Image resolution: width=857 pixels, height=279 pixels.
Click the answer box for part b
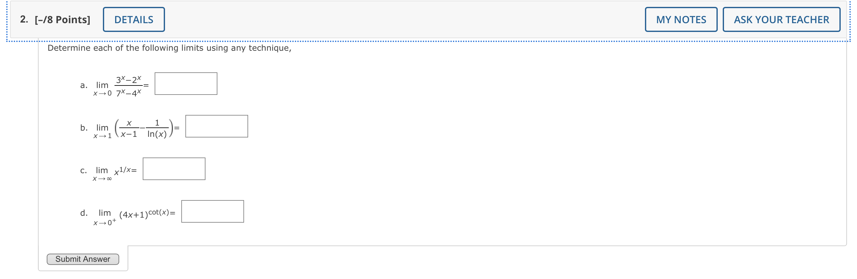[216, 126]
